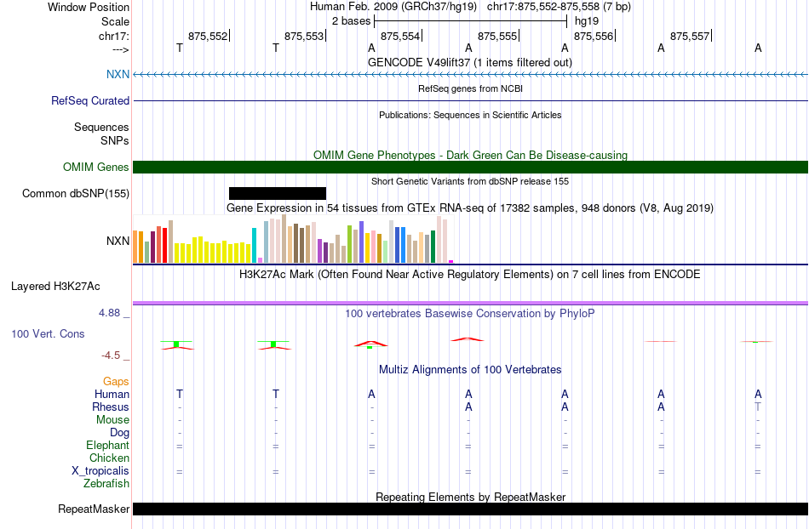Click the black RepeatMasker element bar
This screenshot has width=809, height=529.
coord(471,509)
